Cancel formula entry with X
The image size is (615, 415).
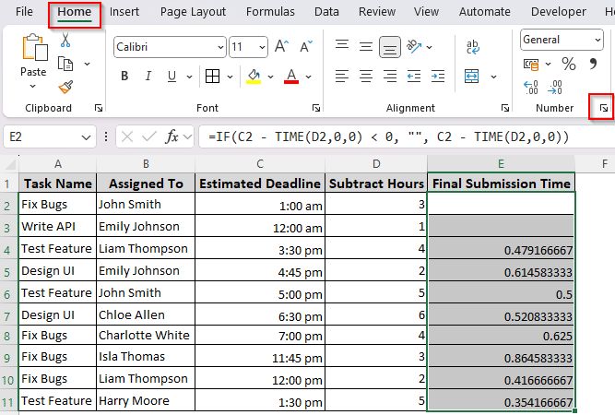127,136
